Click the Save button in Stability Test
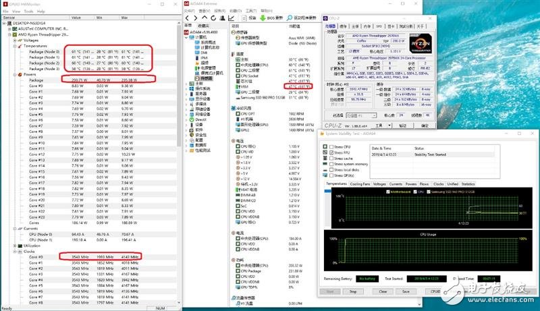The width and height of the screenshot is (540, 311). pyautogui.click(x=406, y=291)
